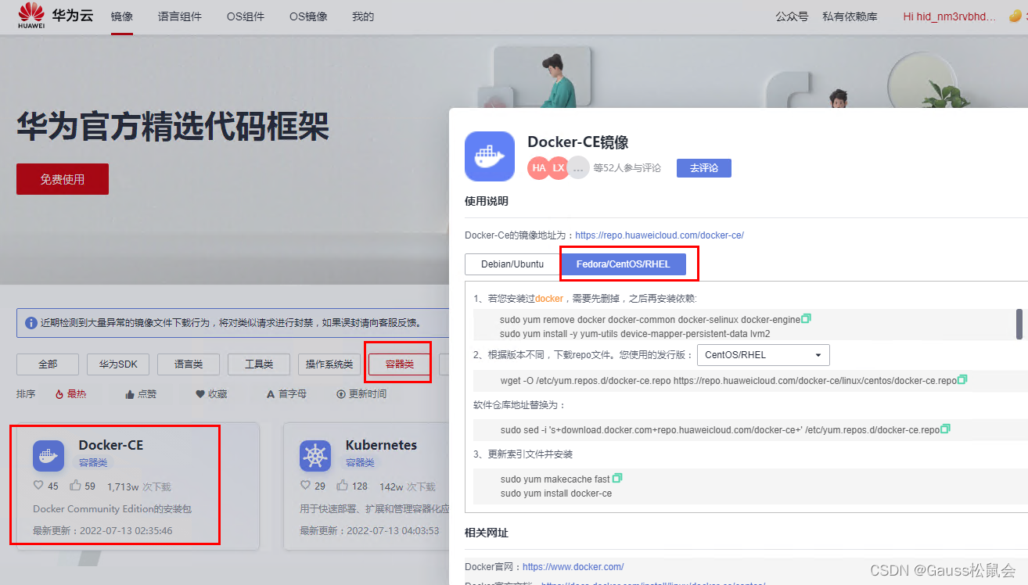Open 私有依赖库 in the header
The height and width of the screenshot is (585, 1028).
tap(850, 16)
